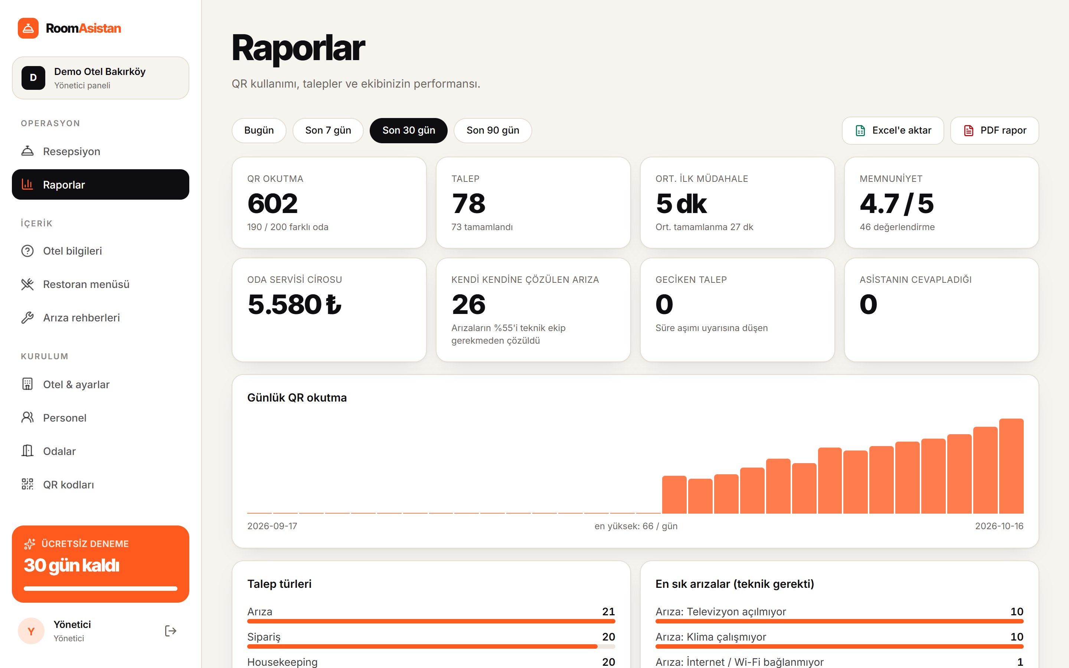Select the Bugün time range

(259, 130)
